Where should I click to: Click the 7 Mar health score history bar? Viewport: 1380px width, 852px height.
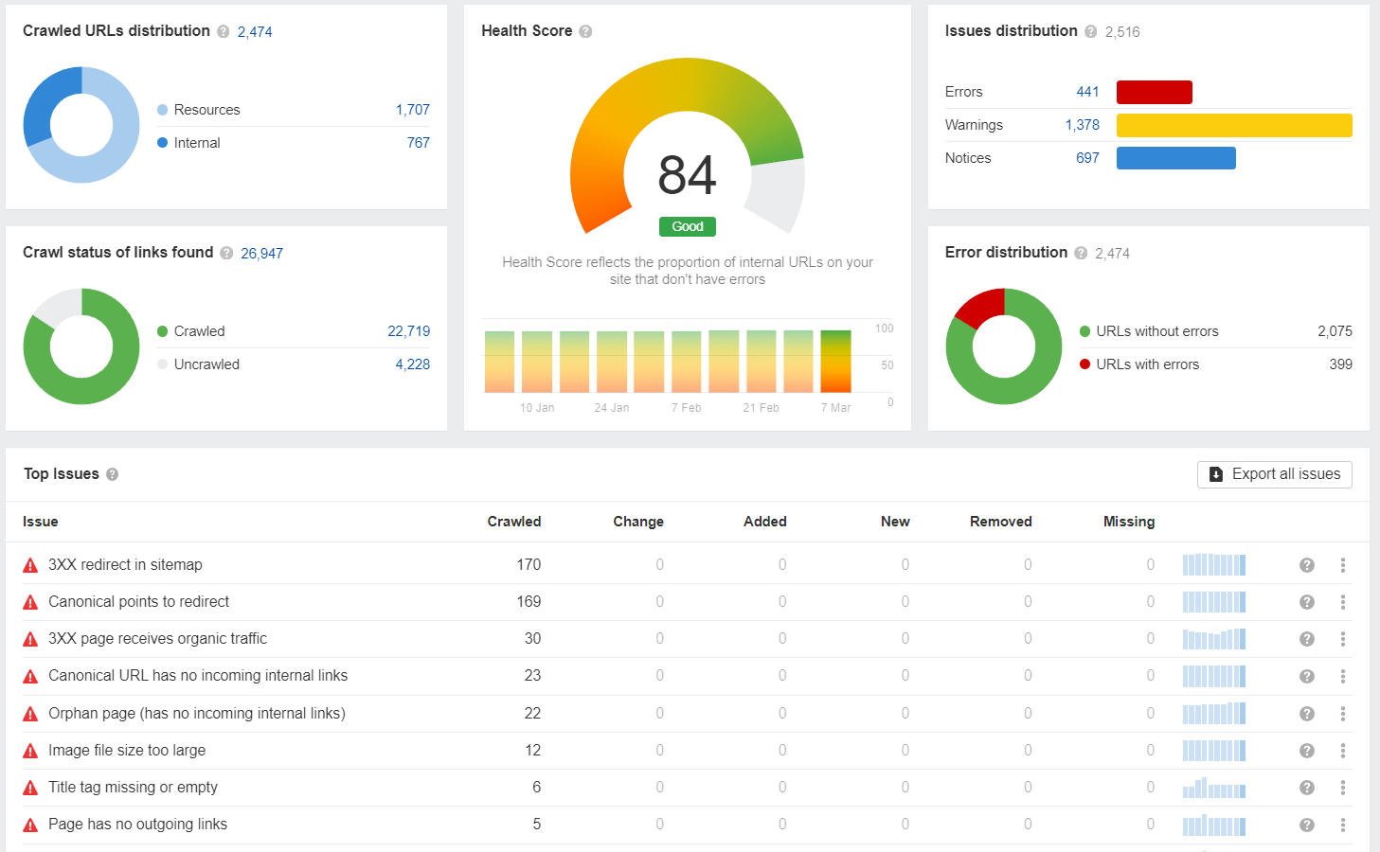point(835,361)
